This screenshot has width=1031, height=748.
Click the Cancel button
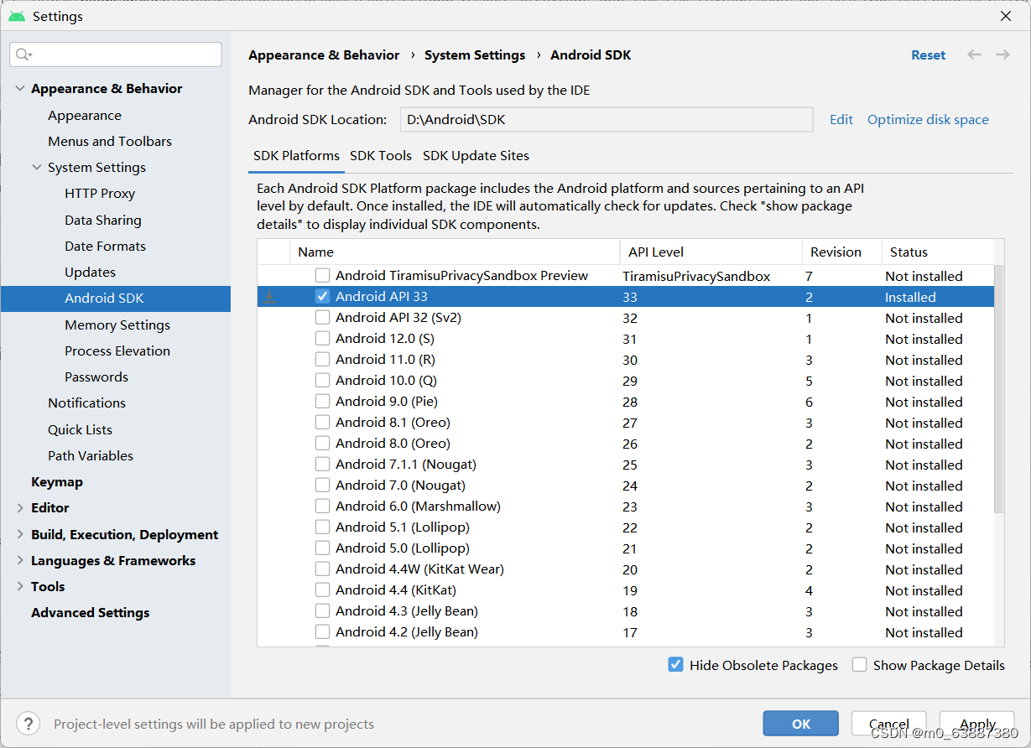tap(889, 724)
